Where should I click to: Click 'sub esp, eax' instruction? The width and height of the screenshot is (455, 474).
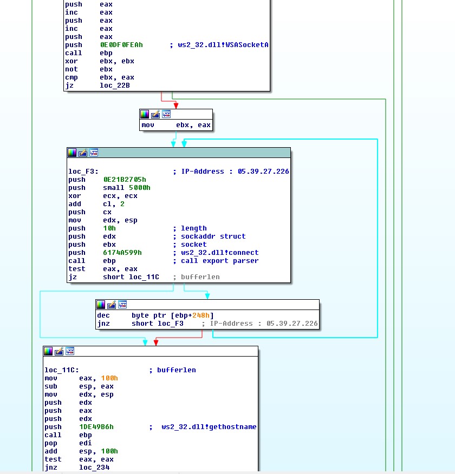point(79,386)
